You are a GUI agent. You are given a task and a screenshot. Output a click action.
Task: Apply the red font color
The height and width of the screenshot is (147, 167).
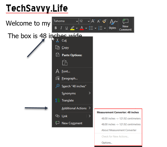(x=82, y=28)
